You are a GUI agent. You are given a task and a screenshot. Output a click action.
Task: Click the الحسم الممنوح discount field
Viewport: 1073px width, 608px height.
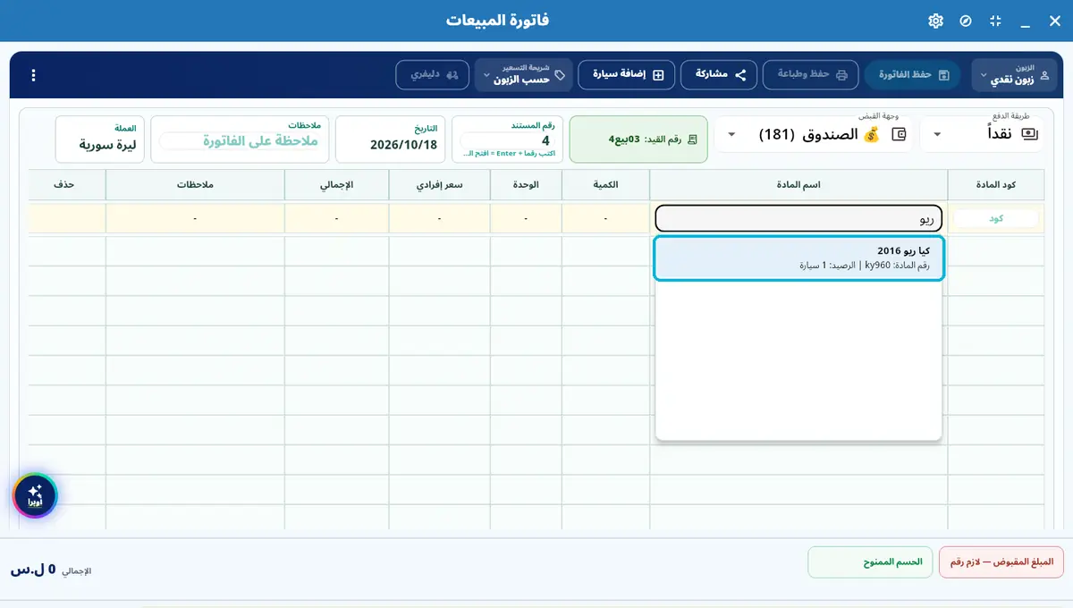(x=870, y=562)
